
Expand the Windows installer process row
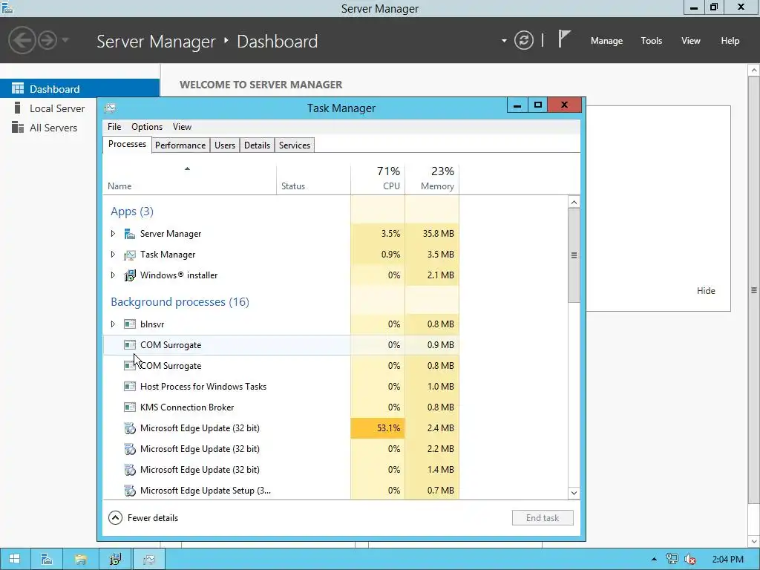113,275
